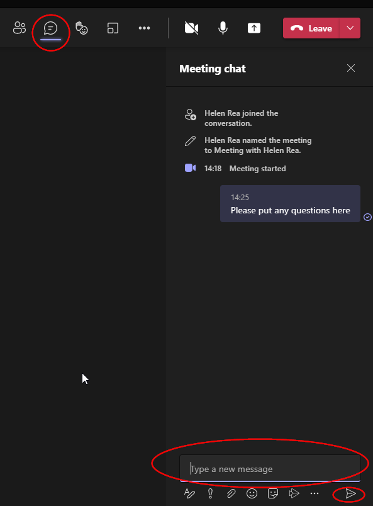Open More actions in the meeting toolbar
The height and width of the screenshot is (506, 373).
pyautogui.click(x=144, y=28)
